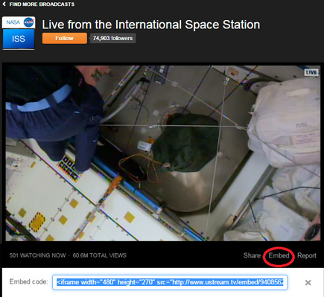Close the embed code panel
The width and height of the screenshot is (324, 297).
[308, 283]
